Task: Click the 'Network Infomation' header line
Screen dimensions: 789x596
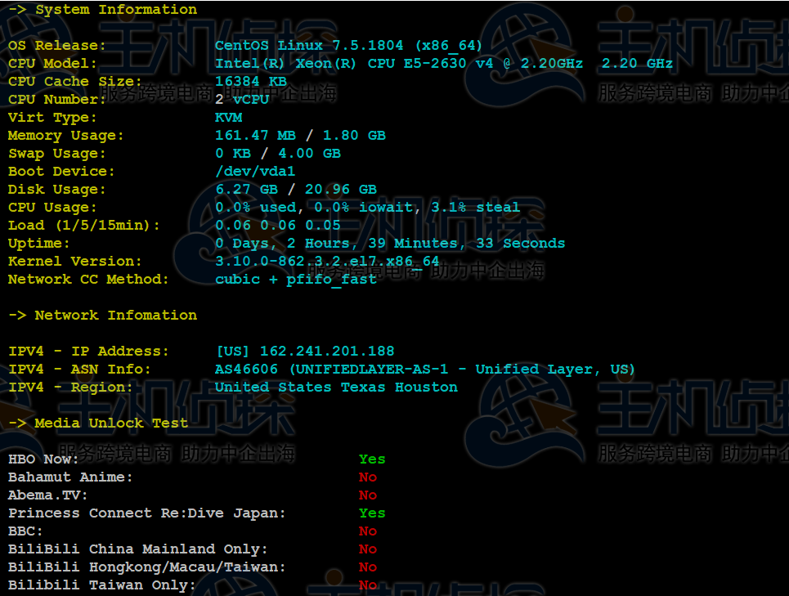Action: (103, 316)
